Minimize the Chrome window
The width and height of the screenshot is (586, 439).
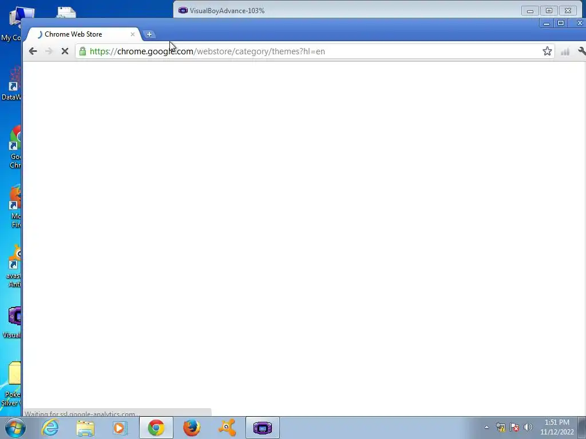[547, 23]
